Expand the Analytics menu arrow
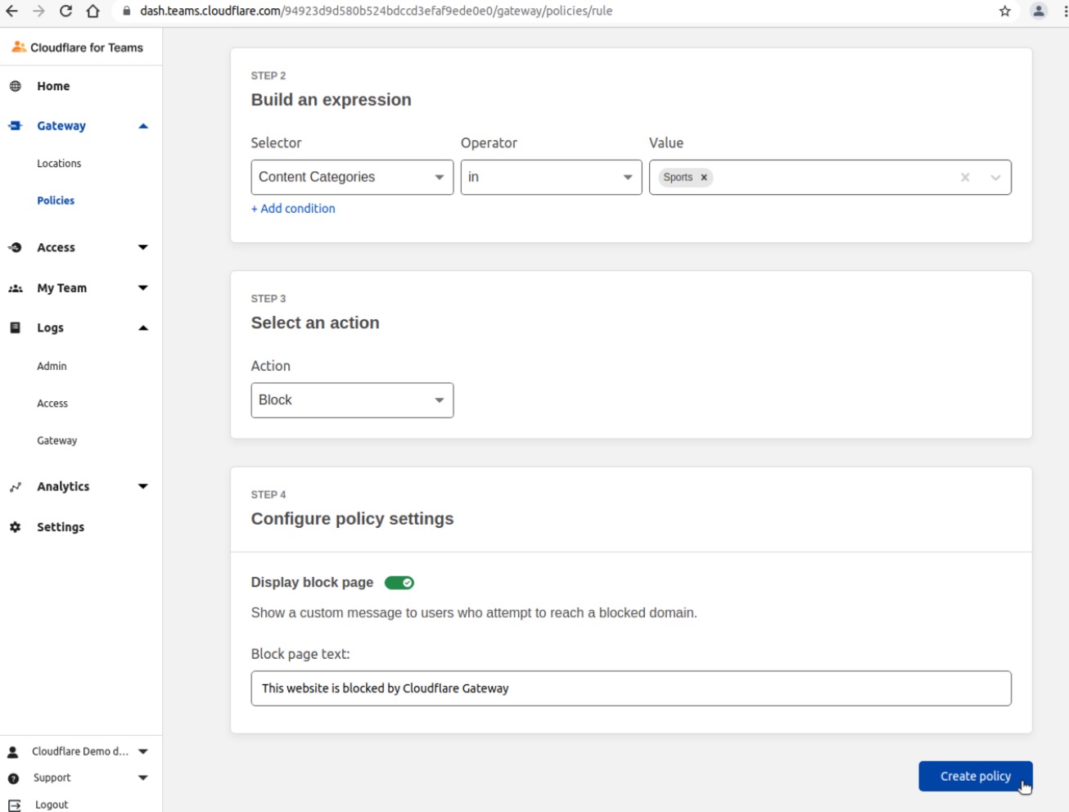This screenshot has width=1069, height=812. click(x=143, y=486)
